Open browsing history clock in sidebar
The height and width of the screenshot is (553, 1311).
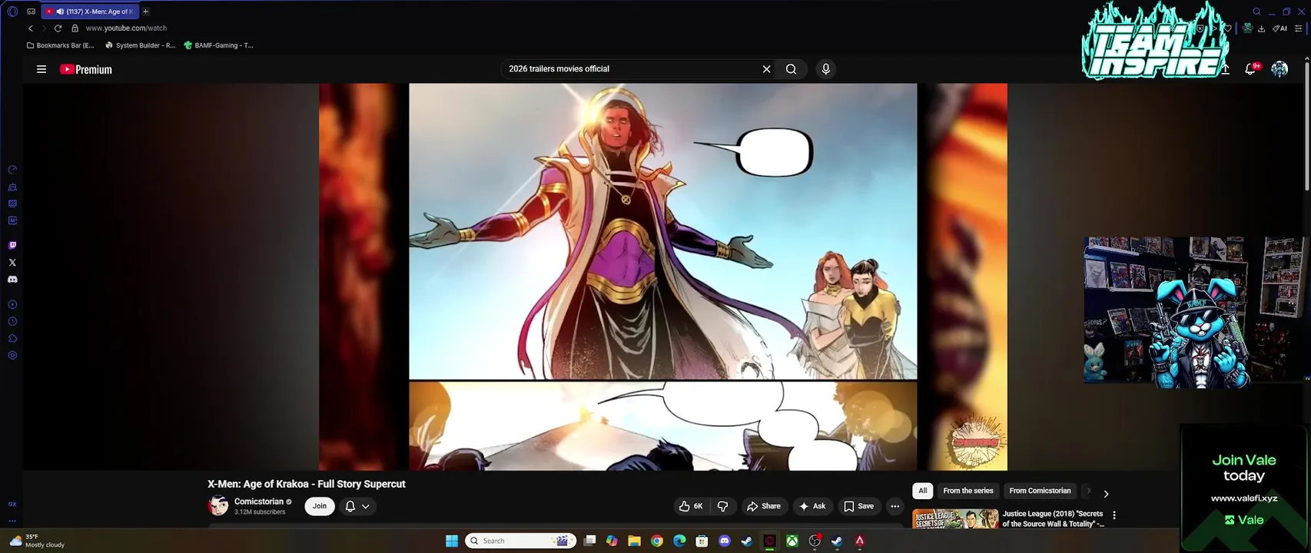pos(12,322)
